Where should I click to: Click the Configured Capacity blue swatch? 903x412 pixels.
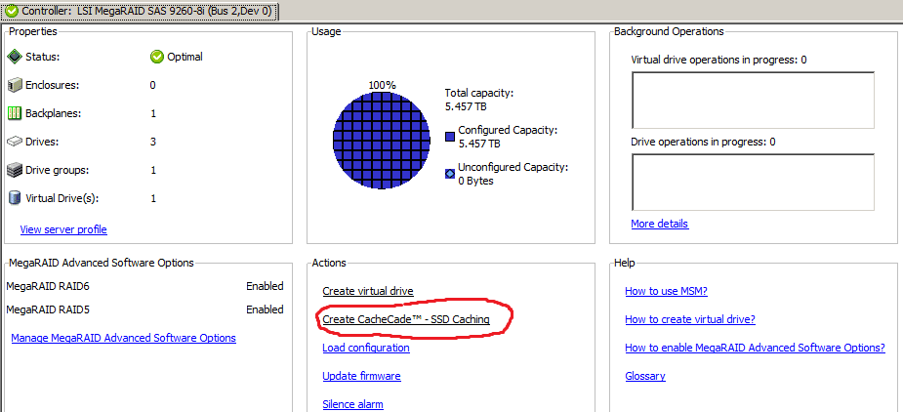(x=450, y=137)
